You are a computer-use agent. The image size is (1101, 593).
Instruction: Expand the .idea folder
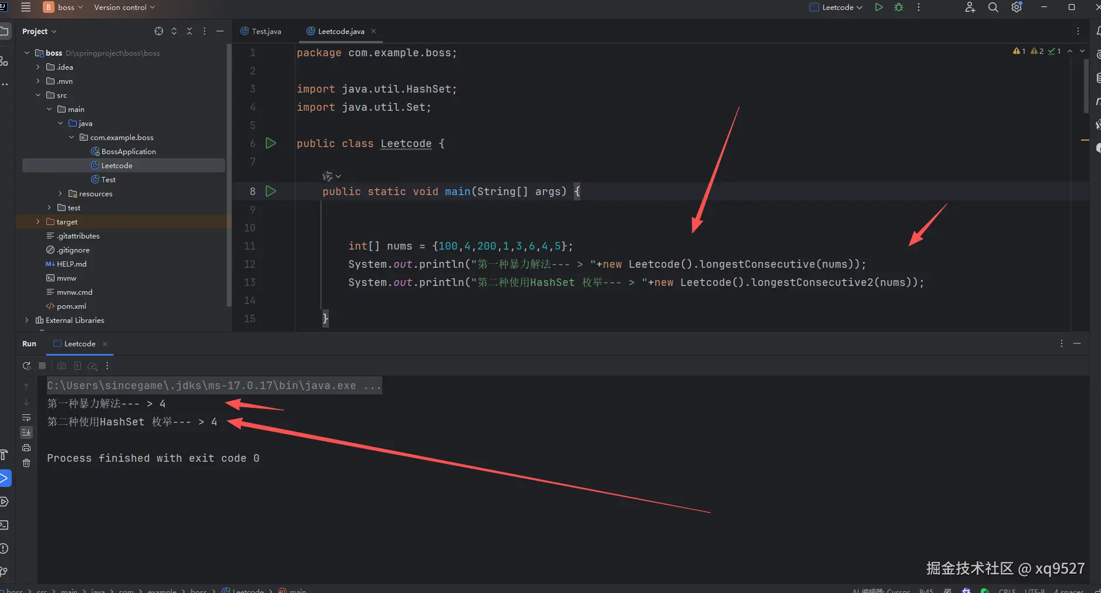38,67
